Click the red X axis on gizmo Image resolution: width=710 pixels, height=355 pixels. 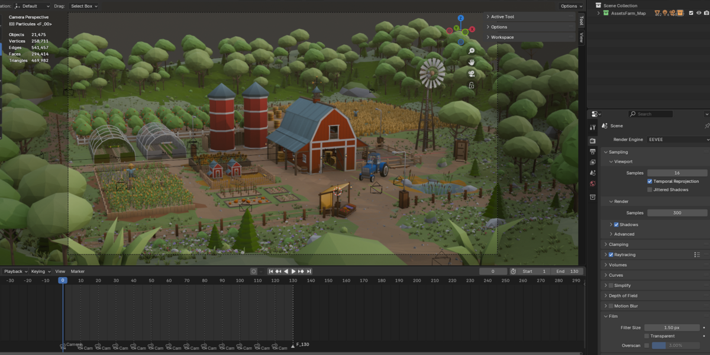pos(472,29)
